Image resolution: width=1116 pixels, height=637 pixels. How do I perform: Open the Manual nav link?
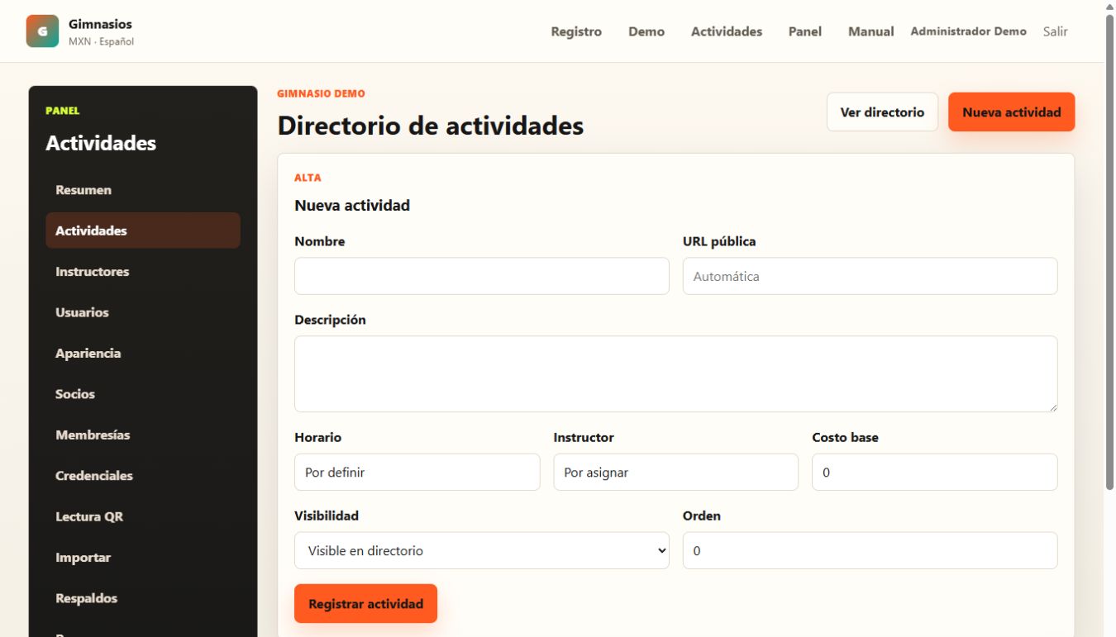(x=871, y=31)
